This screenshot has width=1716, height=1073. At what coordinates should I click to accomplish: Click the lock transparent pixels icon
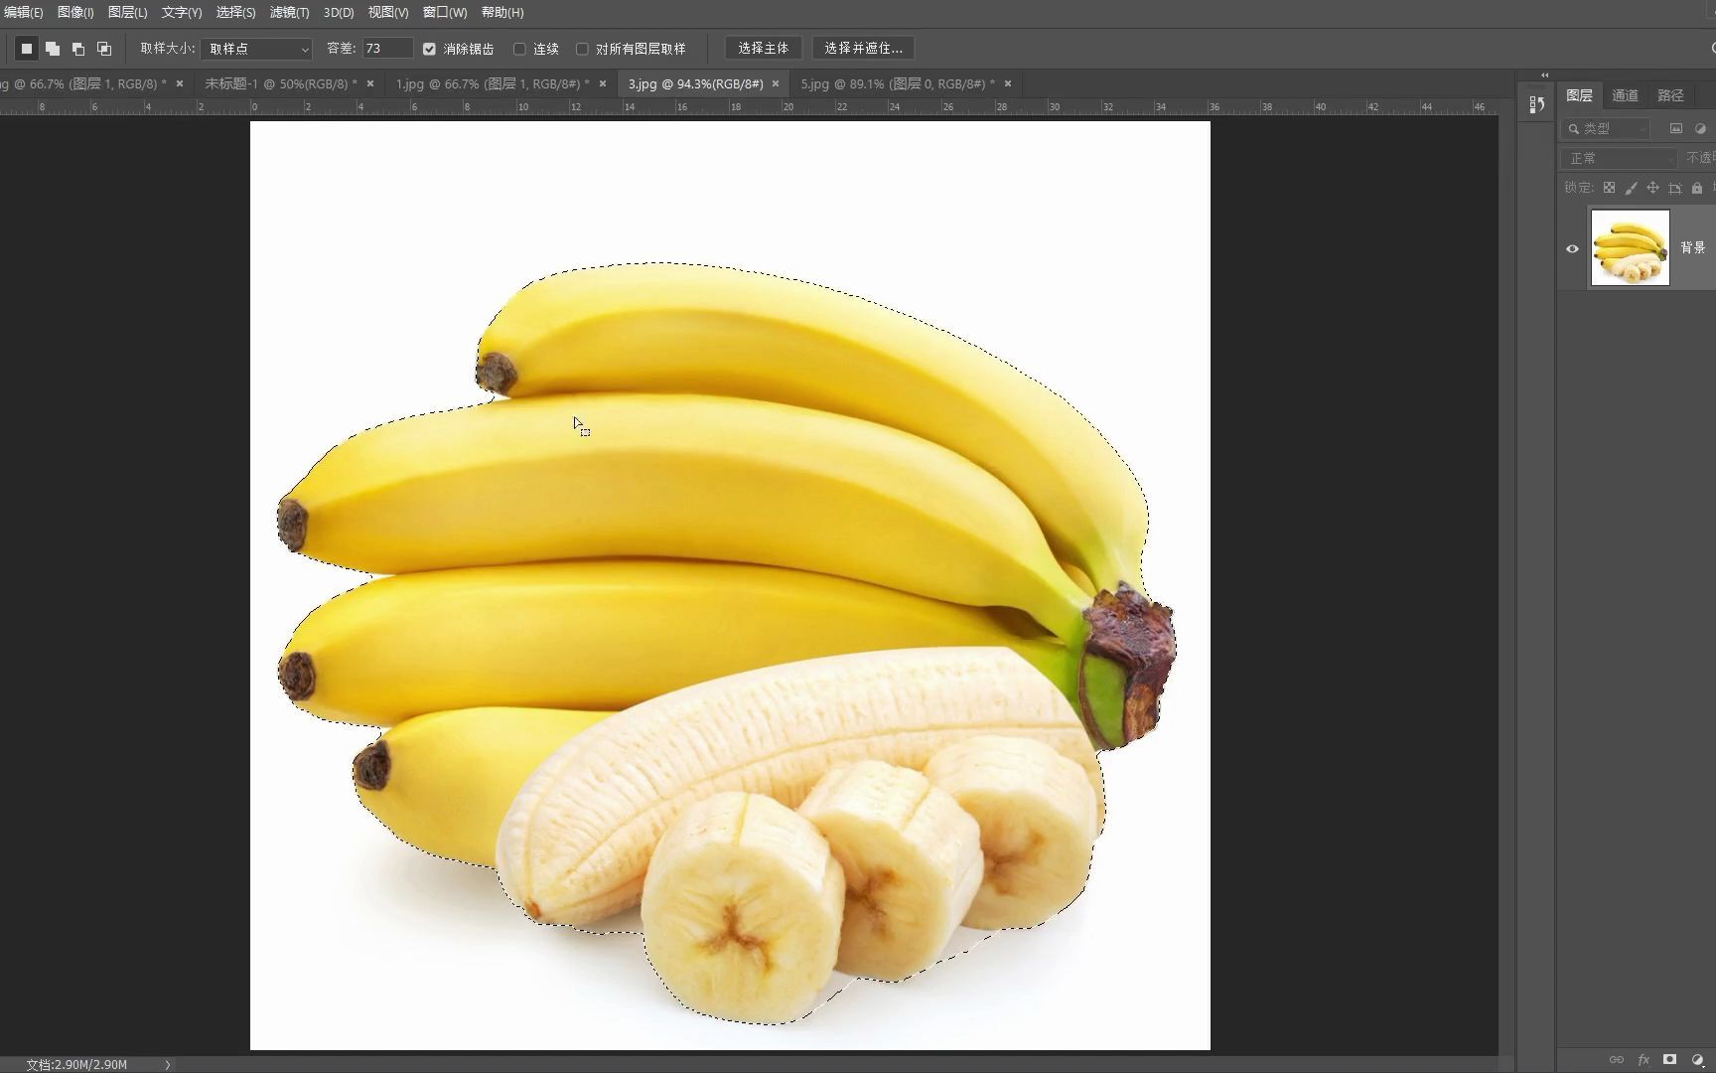pos(1609,189)
